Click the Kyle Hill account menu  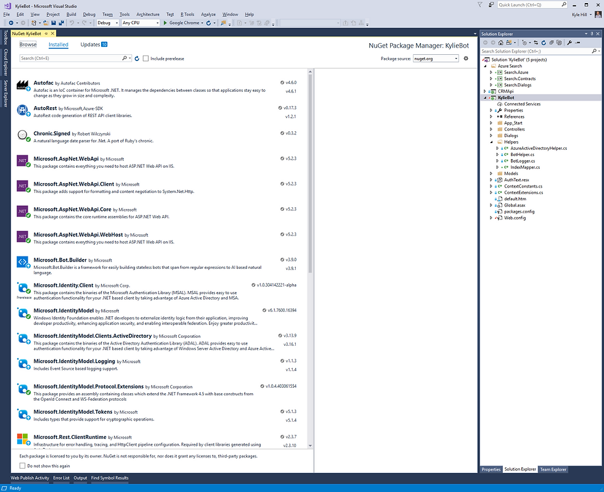click(x=582, y=15)
